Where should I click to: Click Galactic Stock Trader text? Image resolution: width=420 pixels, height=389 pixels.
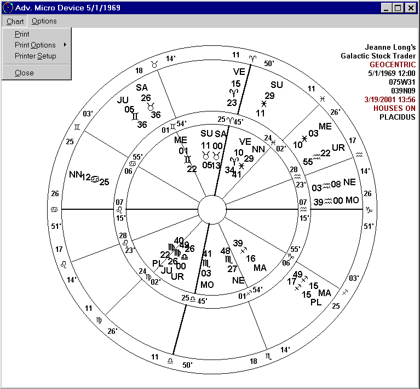(378, 56)
